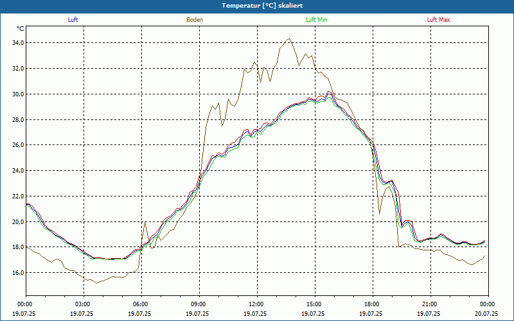Click the 30,0 y-axis value
Viewport: 514px width, 321px height.
18,94
